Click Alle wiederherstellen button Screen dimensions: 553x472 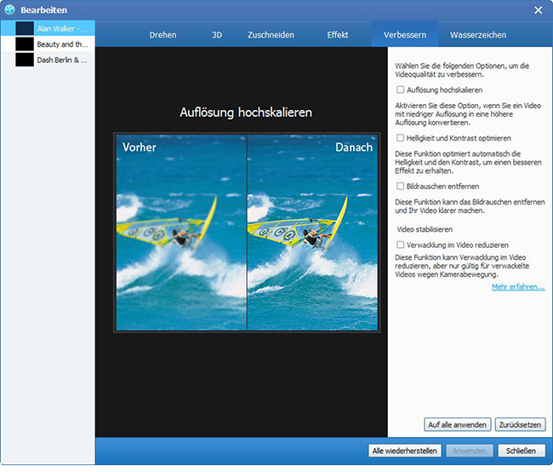tap(403, 450)
